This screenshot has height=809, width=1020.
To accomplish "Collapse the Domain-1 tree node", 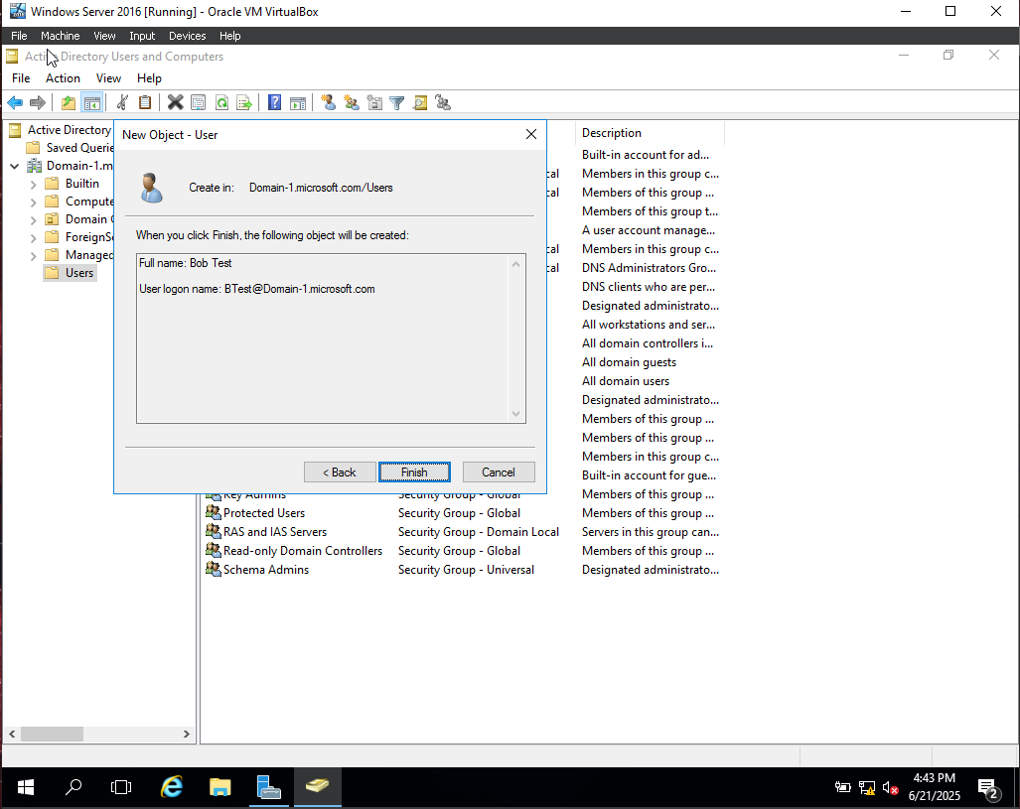I will click(14, 166).
